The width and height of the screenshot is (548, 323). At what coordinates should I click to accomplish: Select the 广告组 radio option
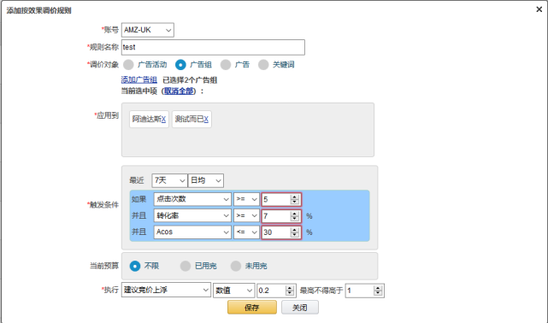click(x=180, y=65)
